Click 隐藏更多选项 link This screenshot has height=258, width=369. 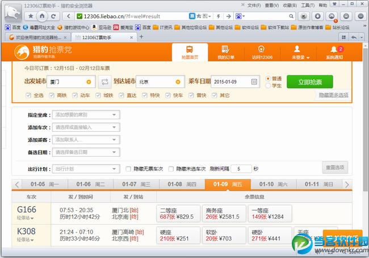pos(333,95)
